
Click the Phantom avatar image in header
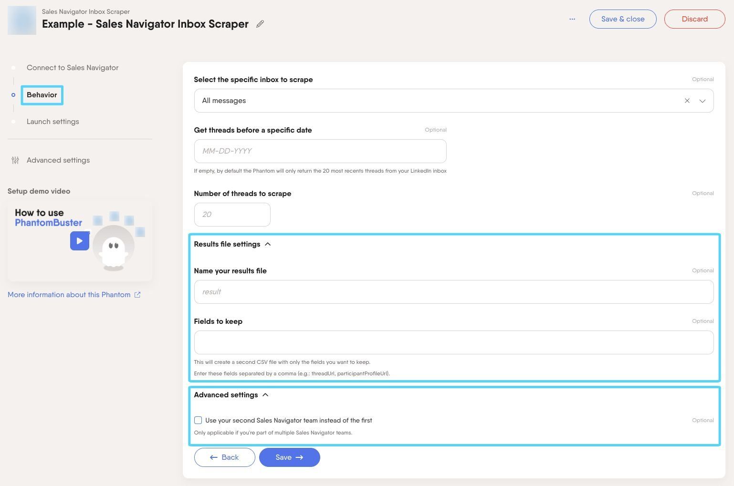coord(22,20)
